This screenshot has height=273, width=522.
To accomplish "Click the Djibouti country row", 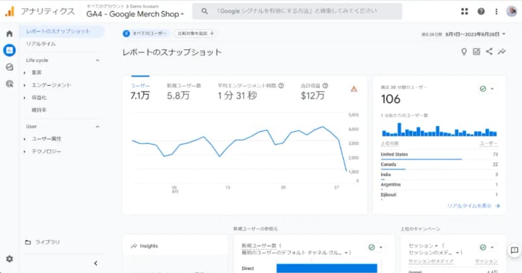I will [439, 195].
